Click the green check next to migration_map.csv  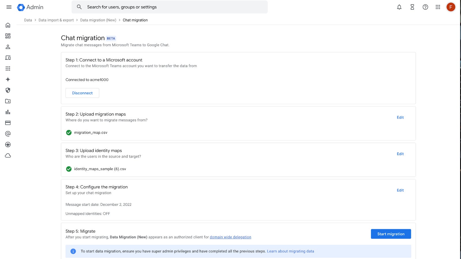pyautogui.click(x=69, y=132)
